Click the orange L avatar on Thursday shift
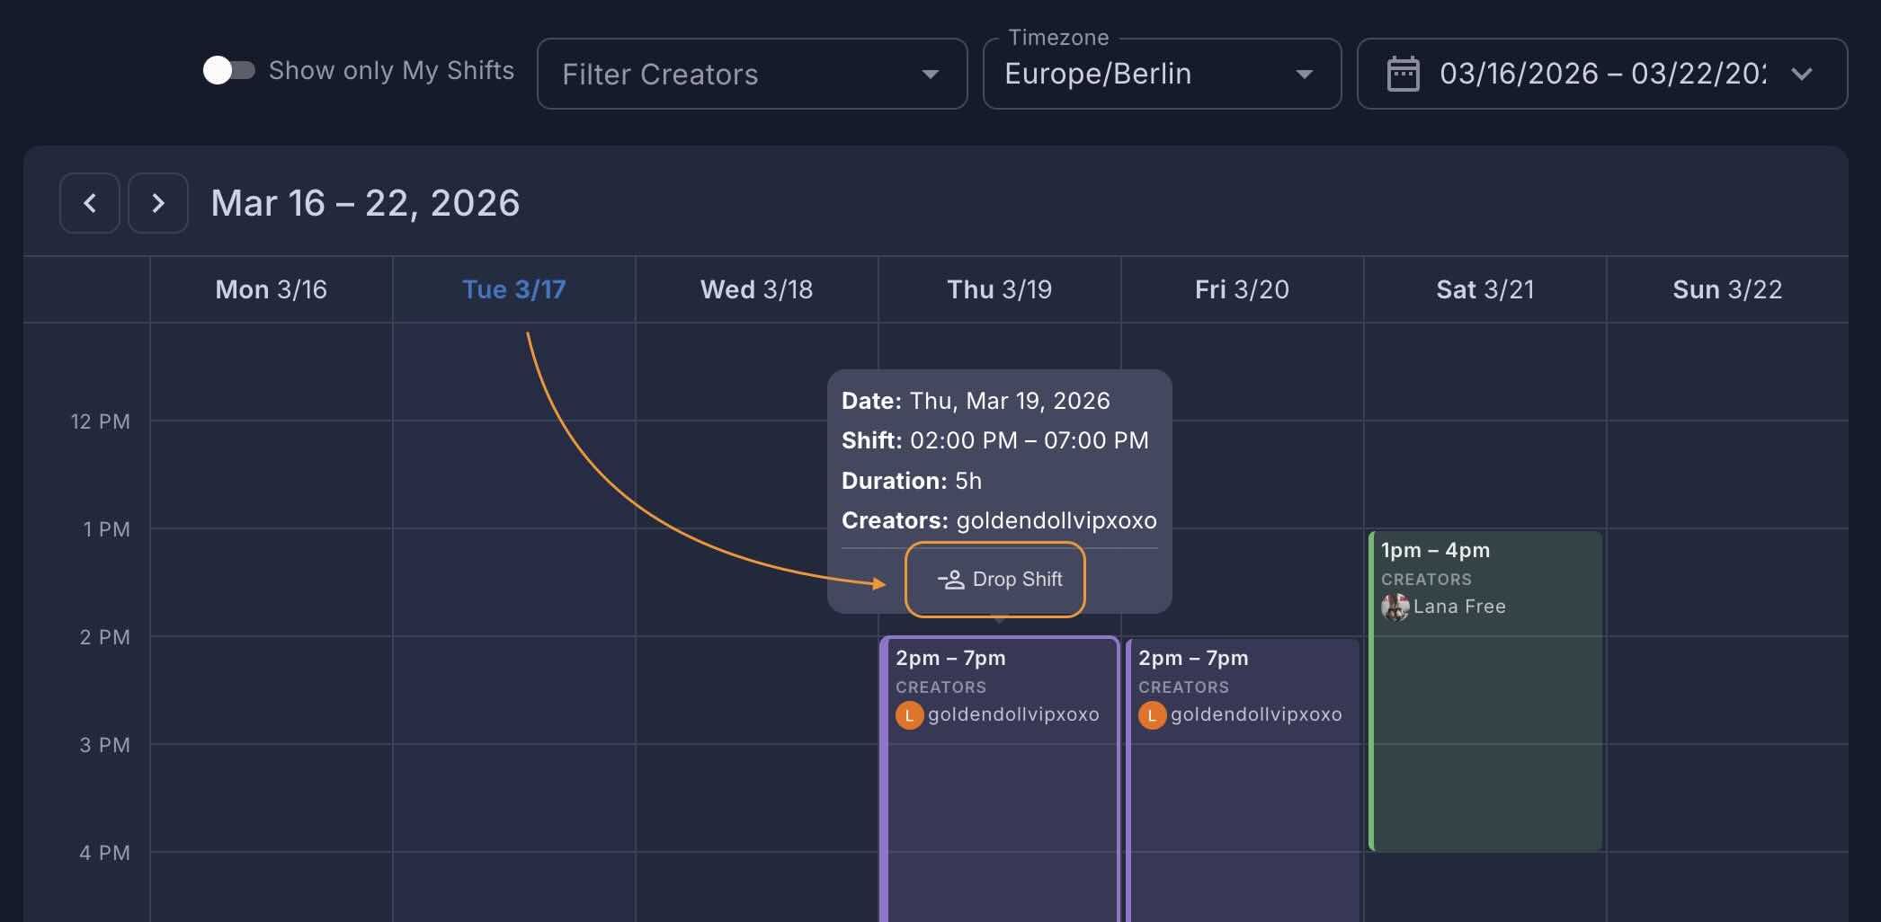 point(909,715)
